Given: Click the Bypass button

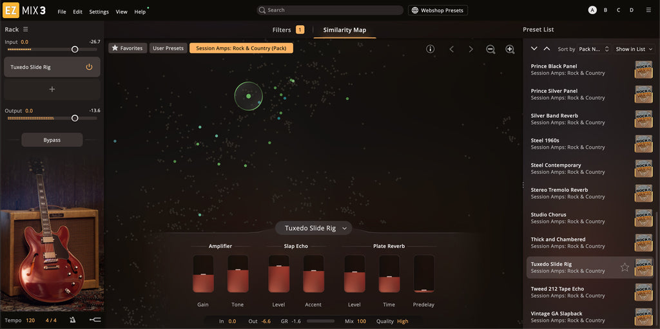Looking at the screenshot, I should (52, 140).
